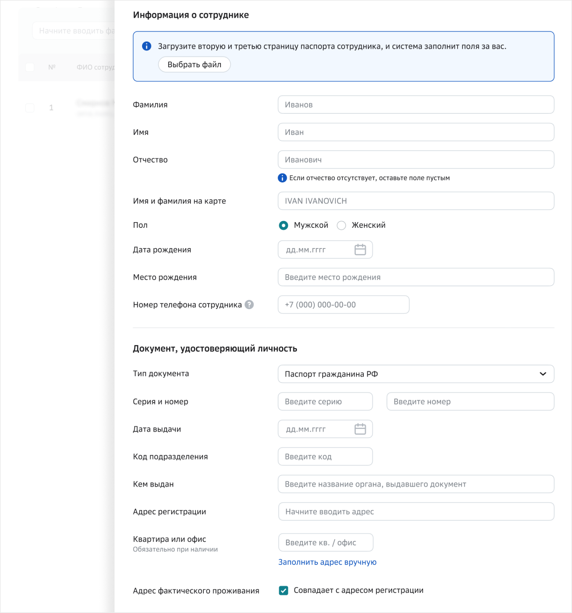Screen dimensions: 572x613
Task: Focus employee phone number field
Action: click(343, 305)
